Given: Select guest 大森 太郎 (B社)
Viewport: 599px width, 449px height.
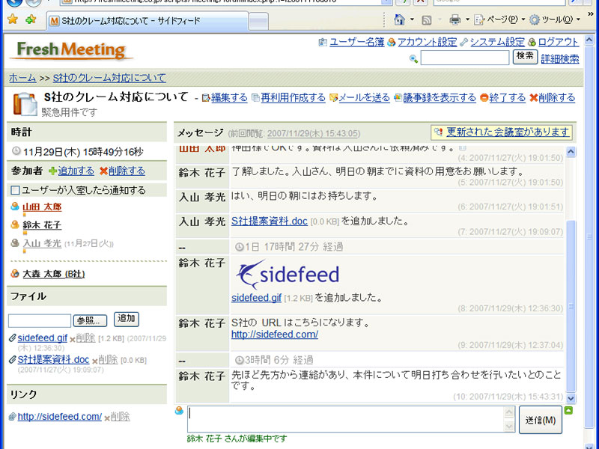Looking at the screenshot, I should [53, 274].
